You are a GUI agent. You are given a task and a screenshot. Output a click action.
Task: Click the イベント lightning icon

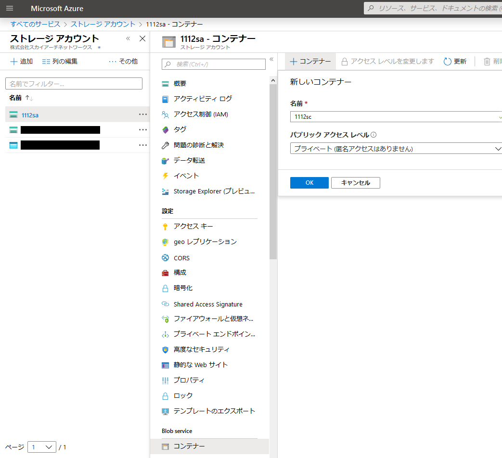[165, 176]
